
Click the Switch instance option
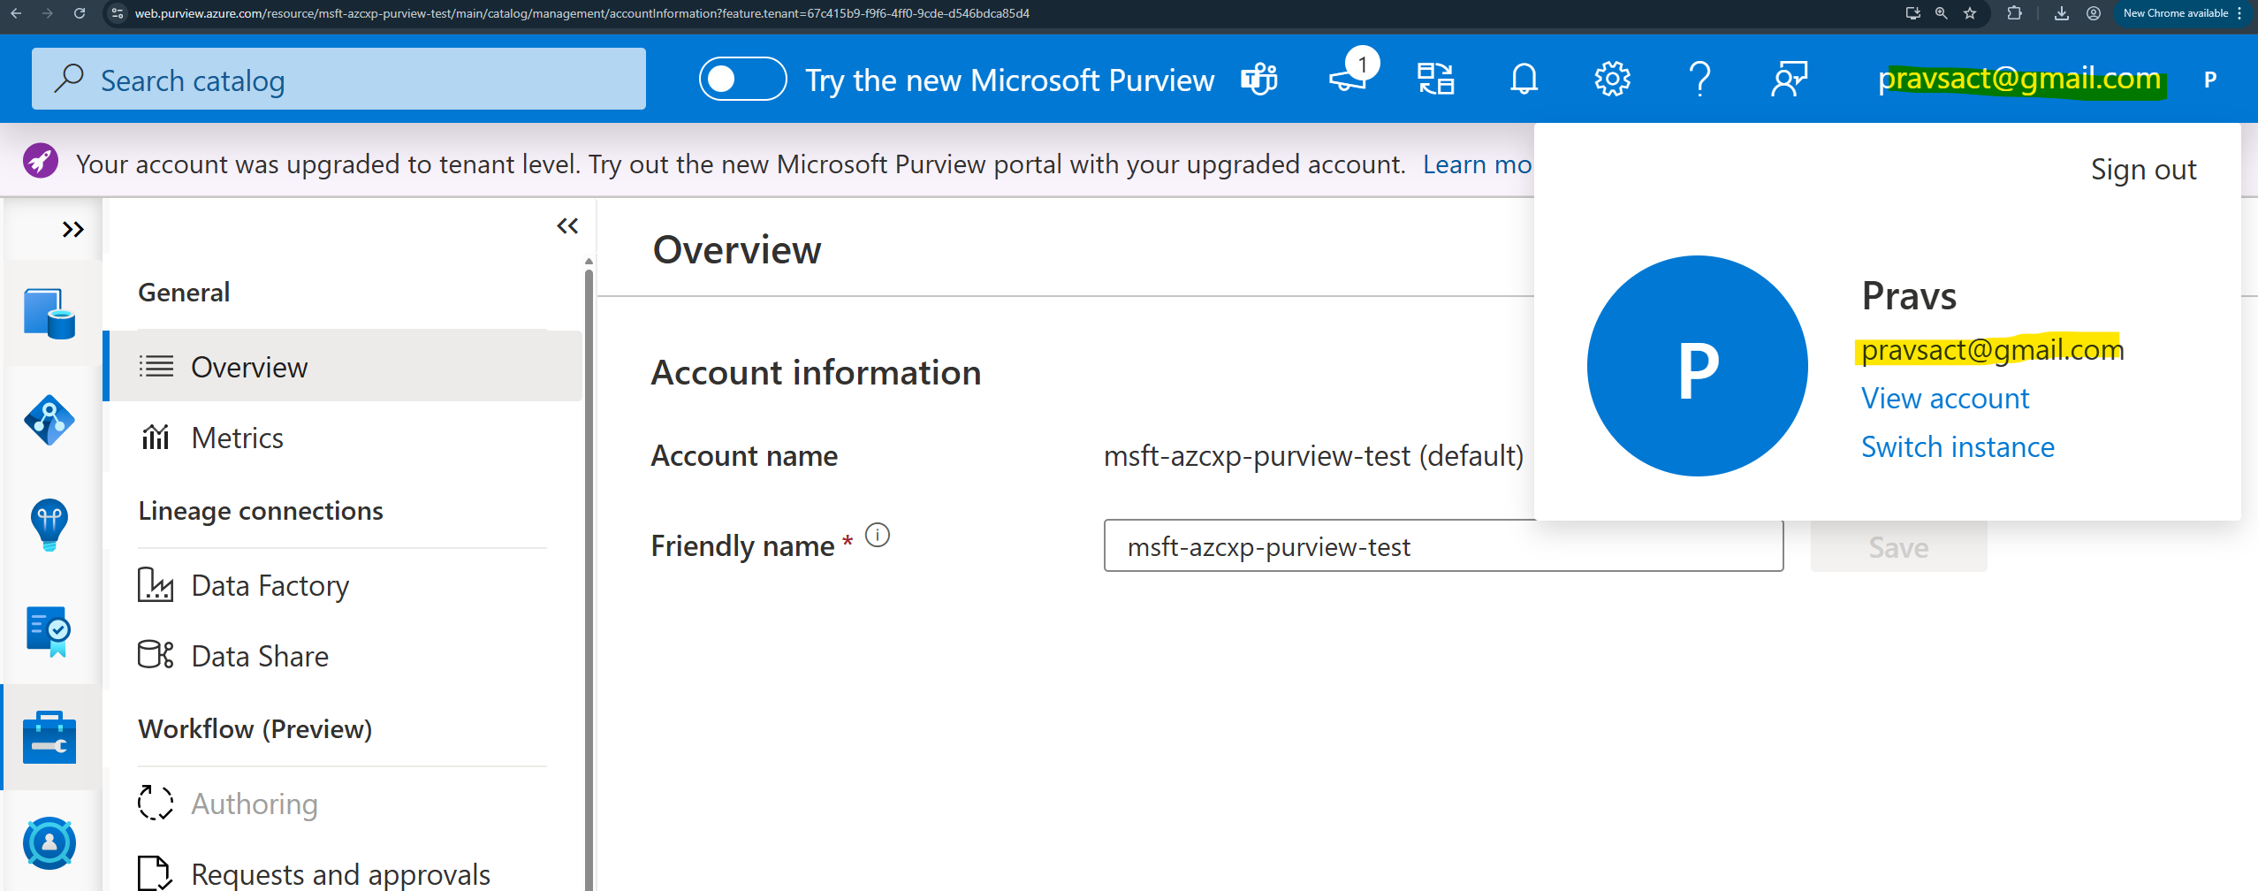[1958, 446]
